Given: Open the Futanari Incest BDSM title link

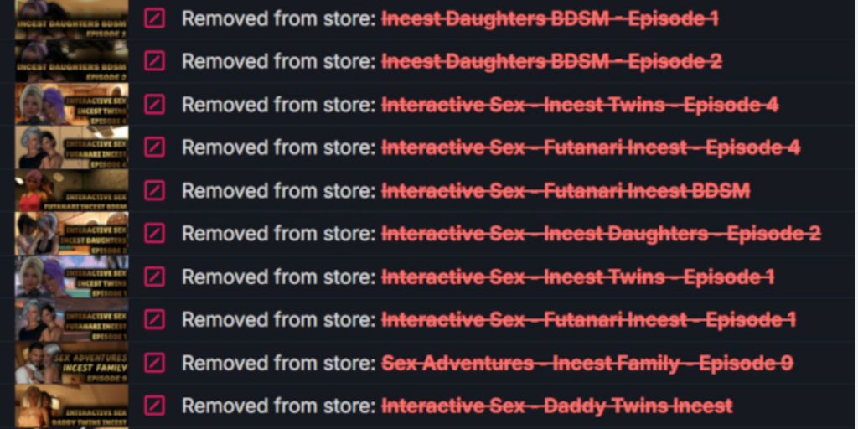Looking at the screenshot, I should coord(566,191).
